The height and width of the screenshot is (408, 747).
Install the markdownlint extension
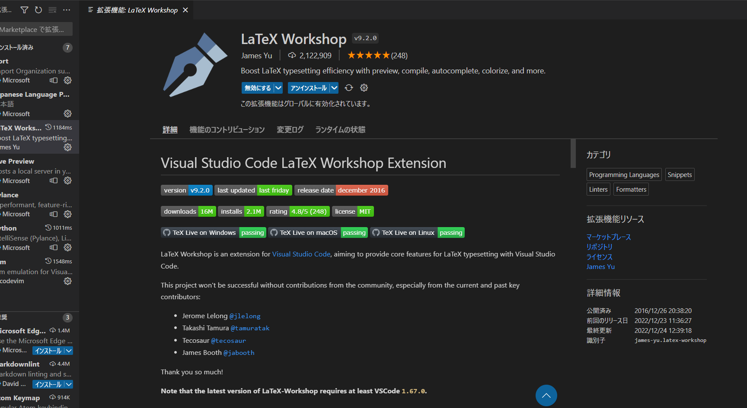48,384
